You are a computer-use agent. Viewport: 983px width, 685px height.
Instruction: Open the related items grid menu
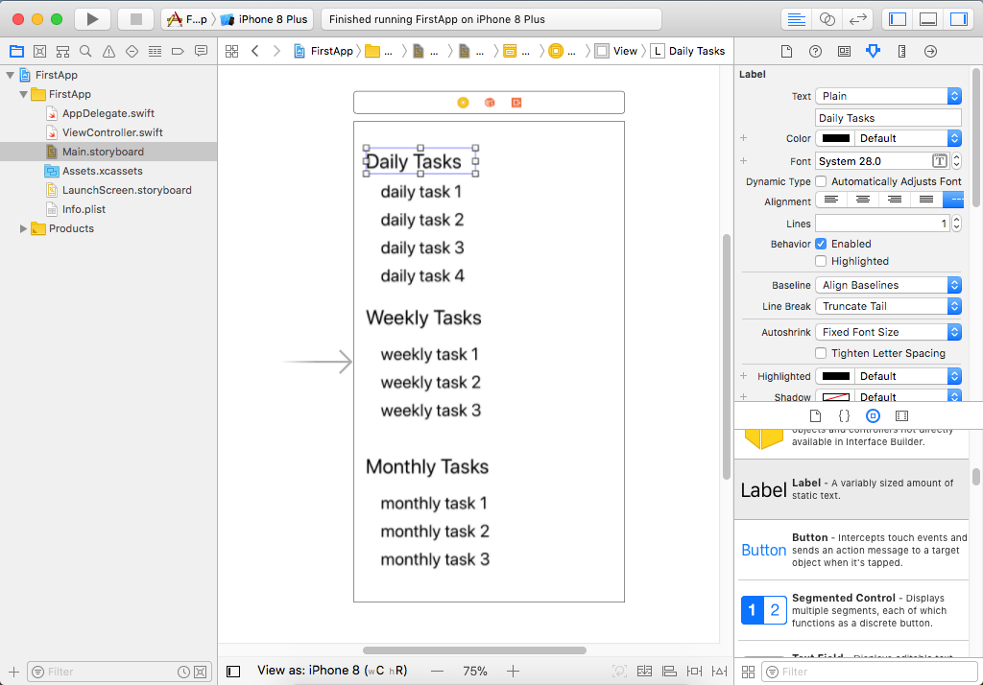coord(232,52)
